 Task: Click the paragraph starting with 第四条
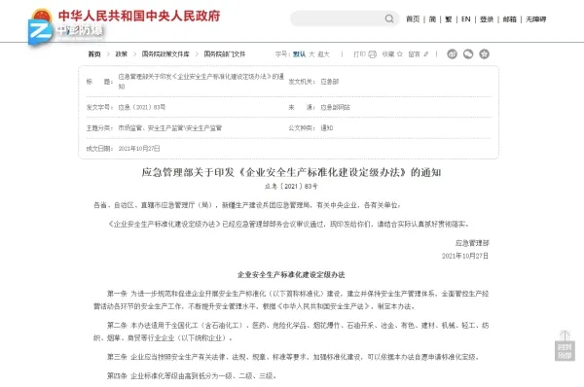point(192,376)
